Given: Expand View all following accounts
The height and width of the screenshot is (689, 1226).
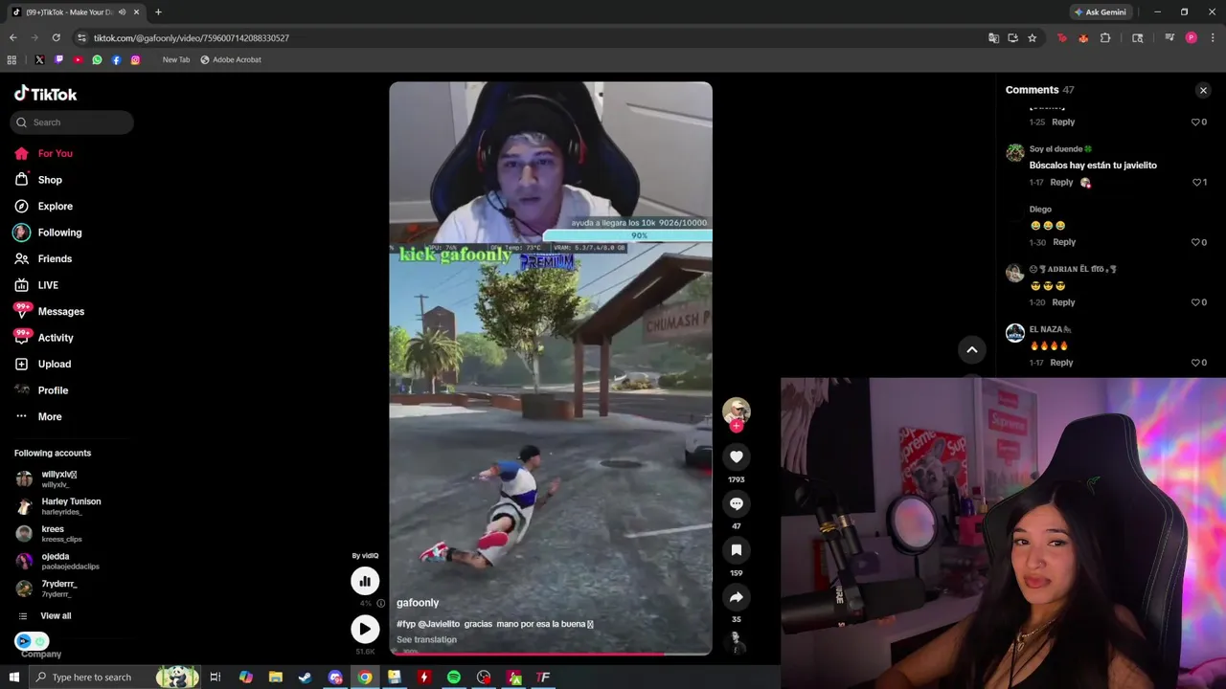Looking at the screenshot, I should pos(45,616).
